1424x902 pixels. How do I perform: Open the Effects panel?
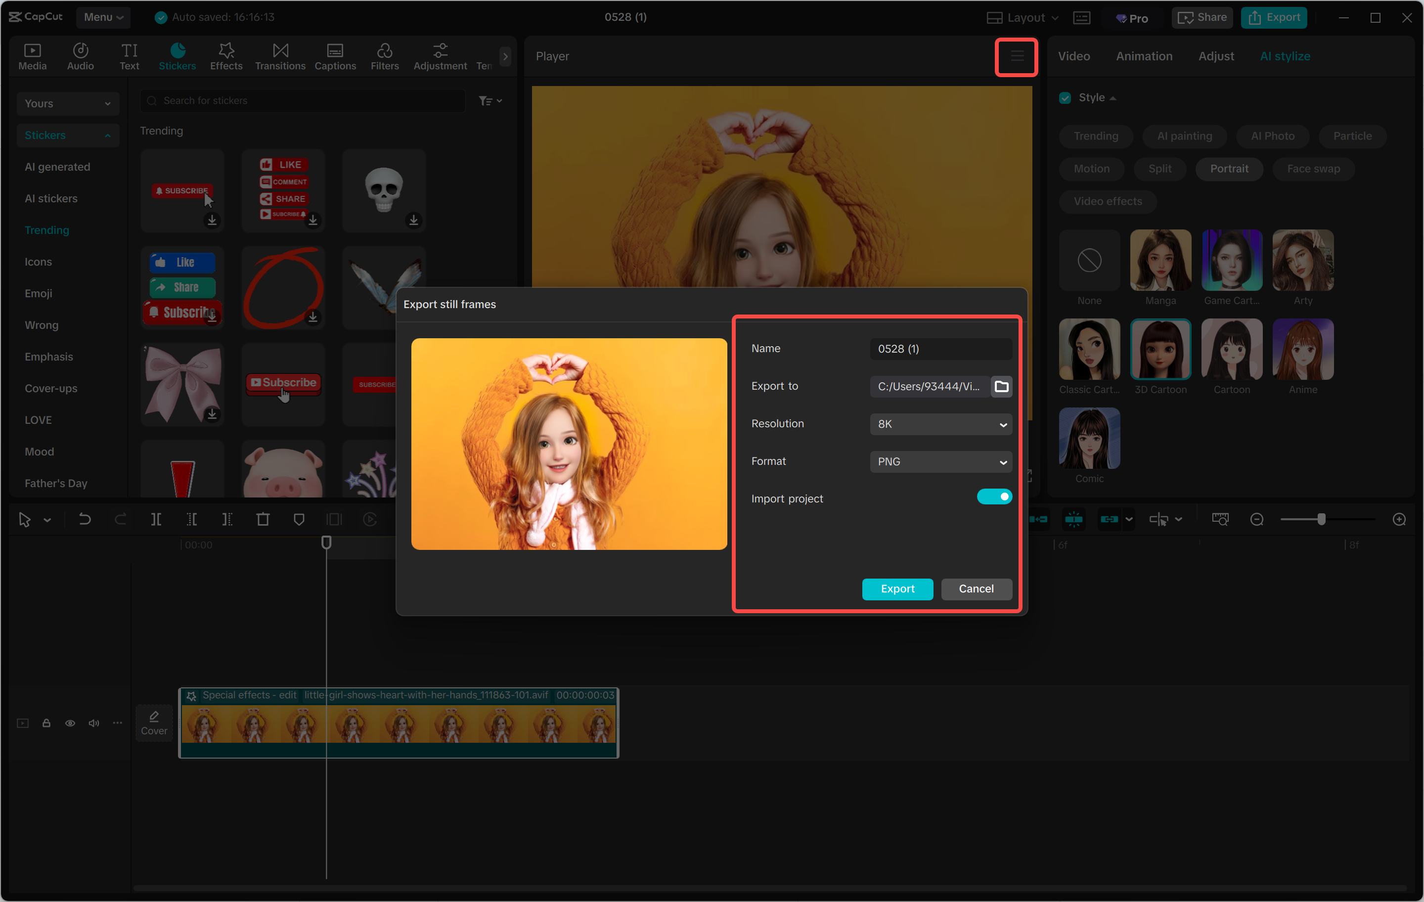pos(226,56)
